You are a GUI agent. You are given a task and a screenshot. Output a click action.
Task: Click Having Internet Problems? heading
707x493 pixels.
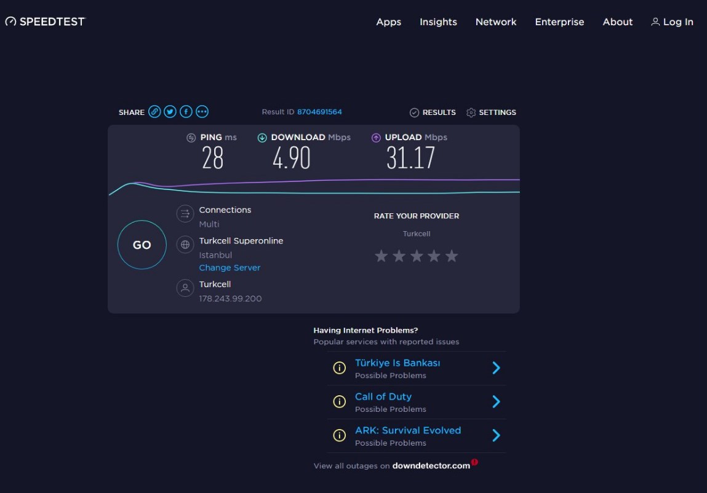point(365,330)
